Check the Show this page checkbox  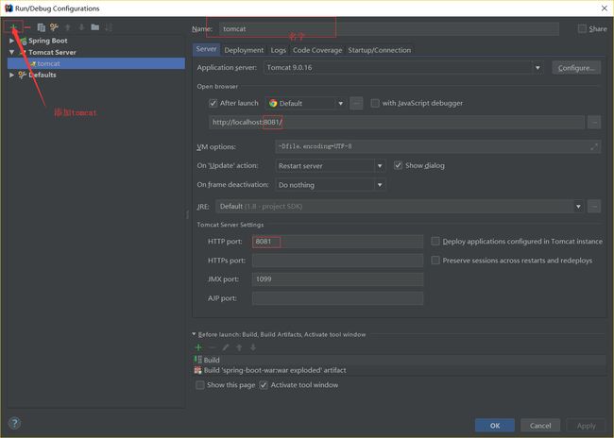click(x=199, y=385)
